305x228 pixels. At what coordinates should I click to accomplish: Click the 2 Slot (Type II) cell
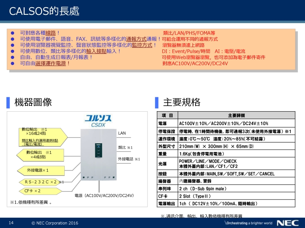pos(236,196)
